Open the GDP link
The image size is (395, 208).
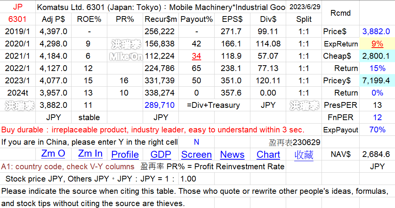pos(161,155)
